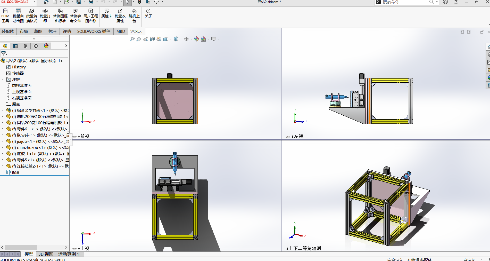Expand dianzhuzou<1> component node
This screenshot has height=261, width=490.
click(x=2, y=147)
